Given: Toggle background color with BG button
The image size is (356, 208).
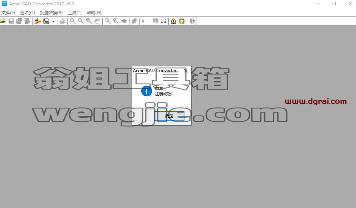Looking at the screenshot, I should [x=163, y=21].
